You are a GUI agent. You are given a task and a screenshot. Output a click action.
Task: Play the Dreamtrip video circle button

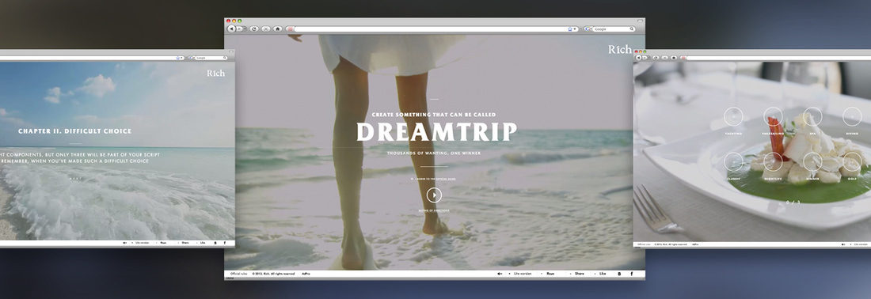pos(434,195)
